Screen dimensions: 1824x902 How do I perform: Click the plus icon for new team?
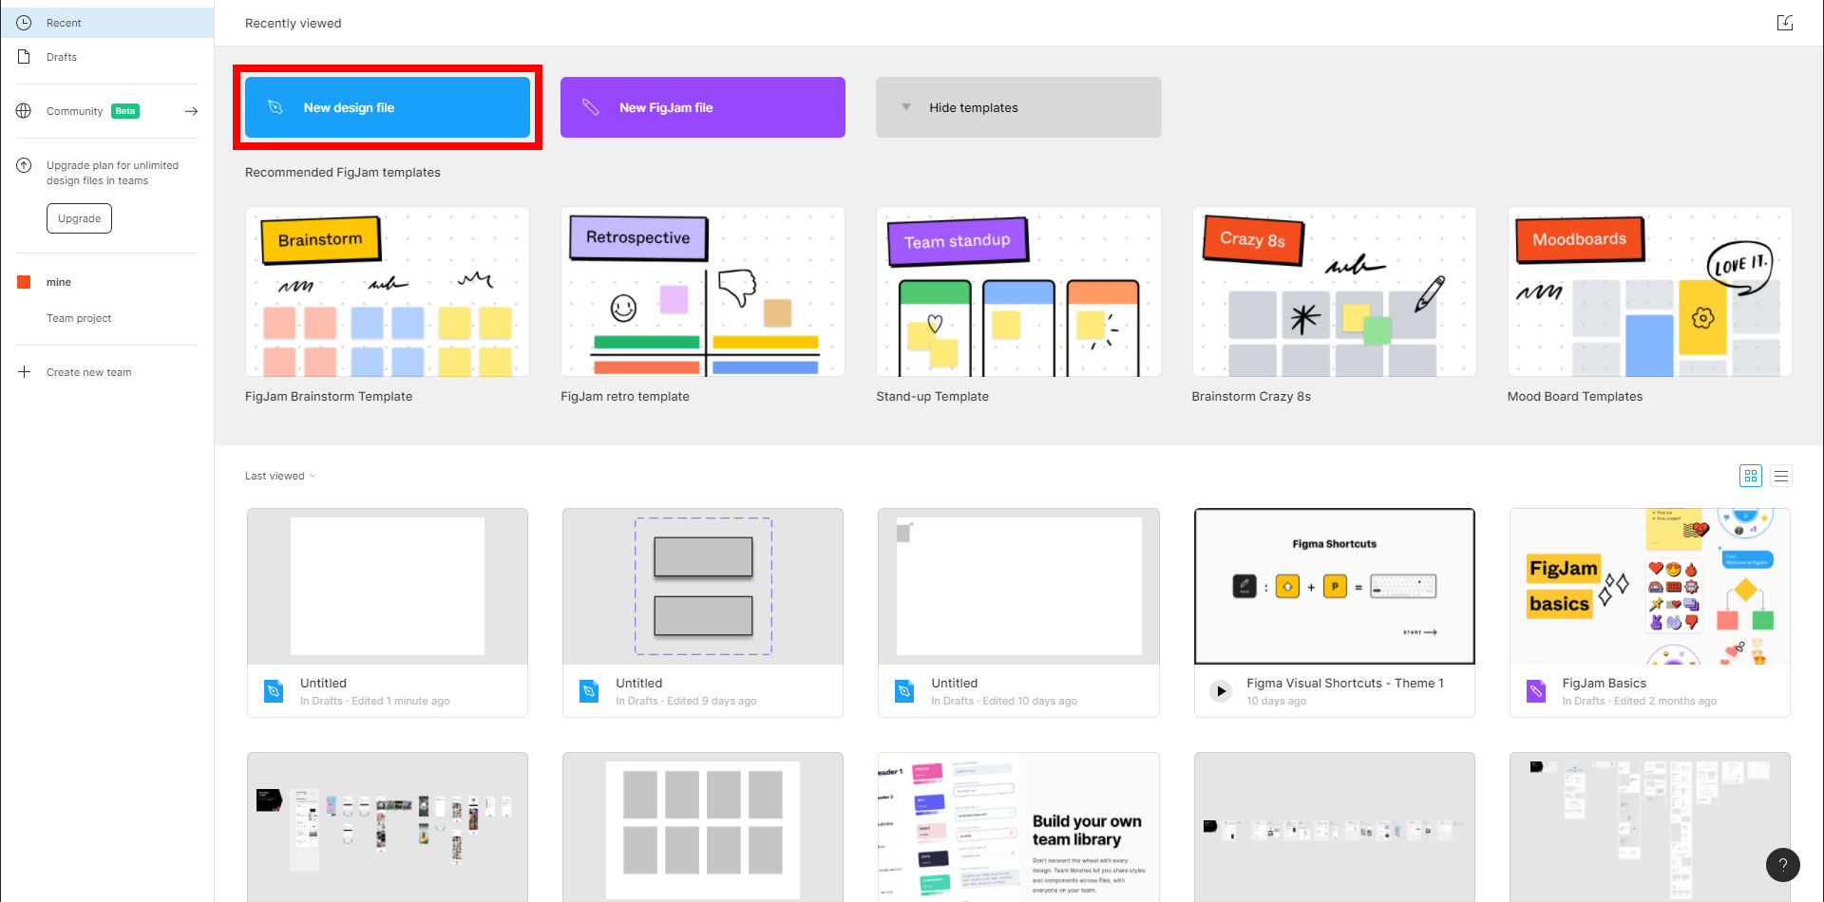coord(24,372)
